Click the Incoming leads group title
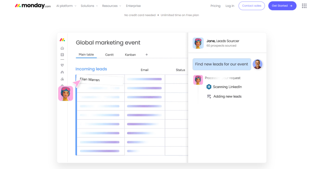 tap(91, 69)
